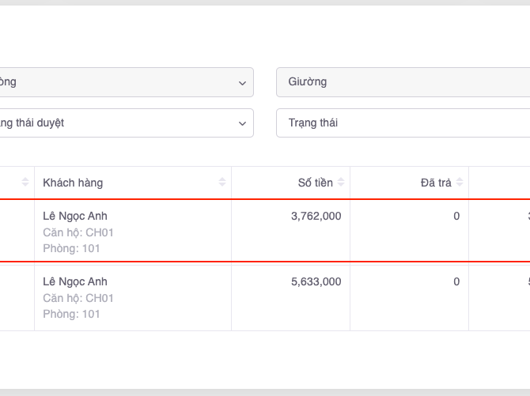
Task: Select Lê Ngọc Anh in second row
Action: click(x=75, y=281)
